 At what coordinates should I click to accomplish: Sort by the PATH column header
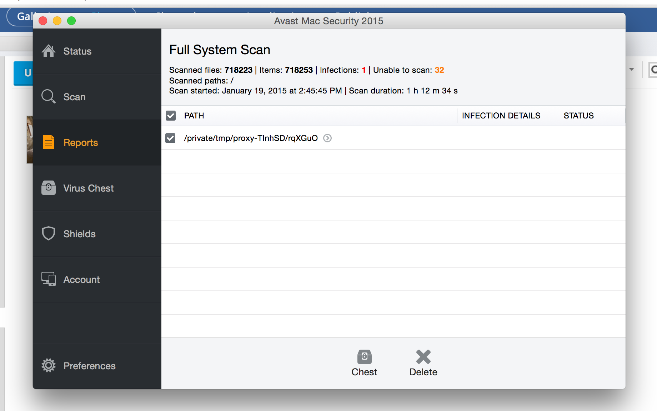[x=194, y=116]
